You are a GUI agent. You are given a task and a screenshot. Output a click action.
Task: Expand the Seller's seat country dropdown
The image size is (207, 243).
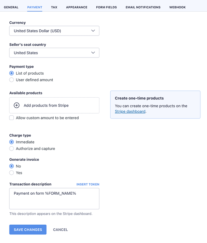[x=54, y=53]
